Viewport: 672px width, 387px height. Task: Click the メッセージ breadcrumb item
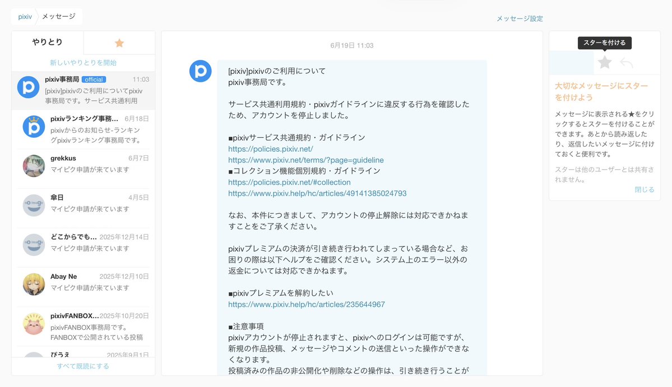click(59, 16)
